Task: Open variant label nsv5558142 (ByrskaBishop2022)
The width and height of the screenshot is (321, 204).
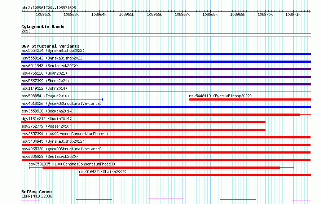Action: pos(53,58)
